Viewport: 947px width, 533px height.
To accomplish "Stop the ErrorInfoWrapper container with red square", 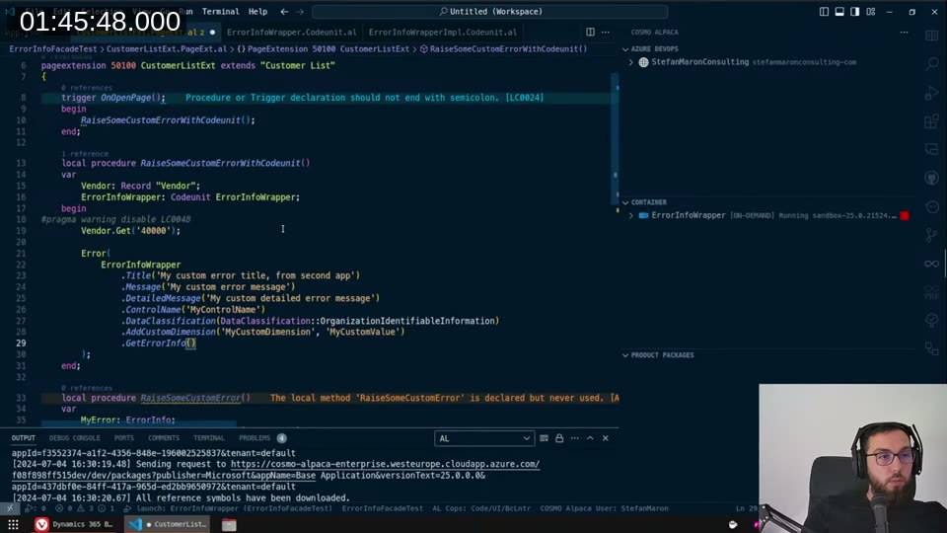I will pyautogui.click(x=905, y=216).
